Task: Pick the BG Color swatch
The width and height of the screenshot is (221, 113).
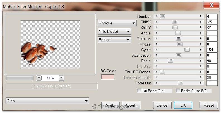Action: (107, 77)
